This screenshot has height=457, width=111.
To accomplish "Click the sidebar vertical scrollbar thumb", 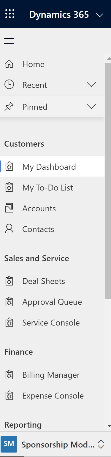I will click(x=108, y=180).
